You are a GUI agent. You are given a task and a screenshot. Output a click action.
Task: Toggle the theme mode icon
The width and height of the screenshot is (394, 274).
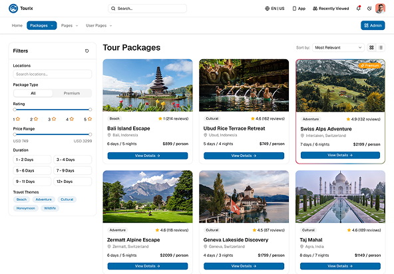point(369,9)
